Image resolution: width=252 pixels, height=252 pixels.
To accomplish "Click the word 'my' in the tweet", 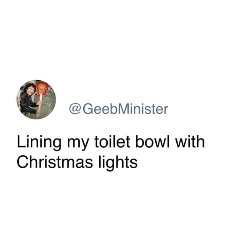I will pos(78,144).
